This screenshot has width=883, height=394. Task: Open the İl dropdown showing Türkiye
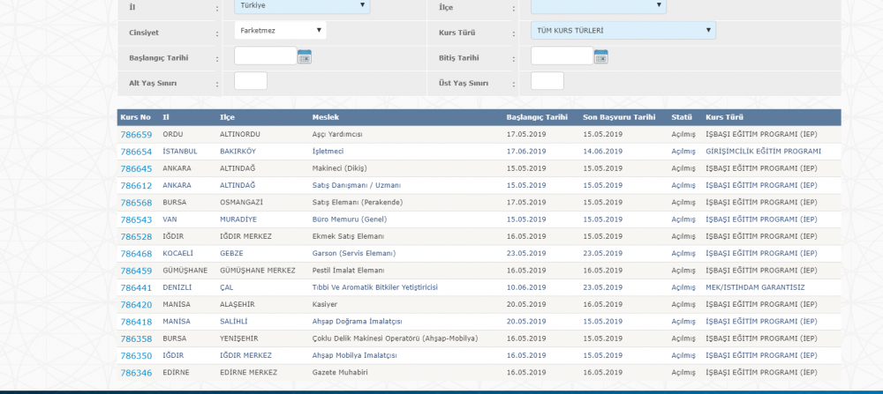tap(302, 5)
